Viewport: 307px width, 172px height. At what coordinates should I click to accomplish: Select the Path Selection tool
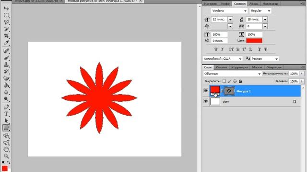pyautogui.click(x=6, y=121)
